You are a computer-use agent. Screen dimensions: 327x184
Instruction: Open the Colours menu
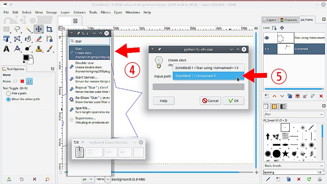click(80, 12)
